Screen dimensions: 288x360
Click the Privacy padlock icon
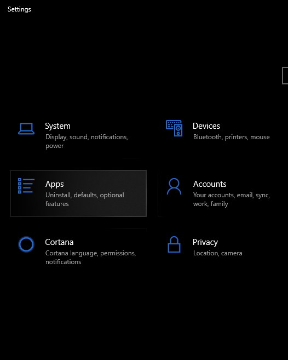[x=174, y=244]
